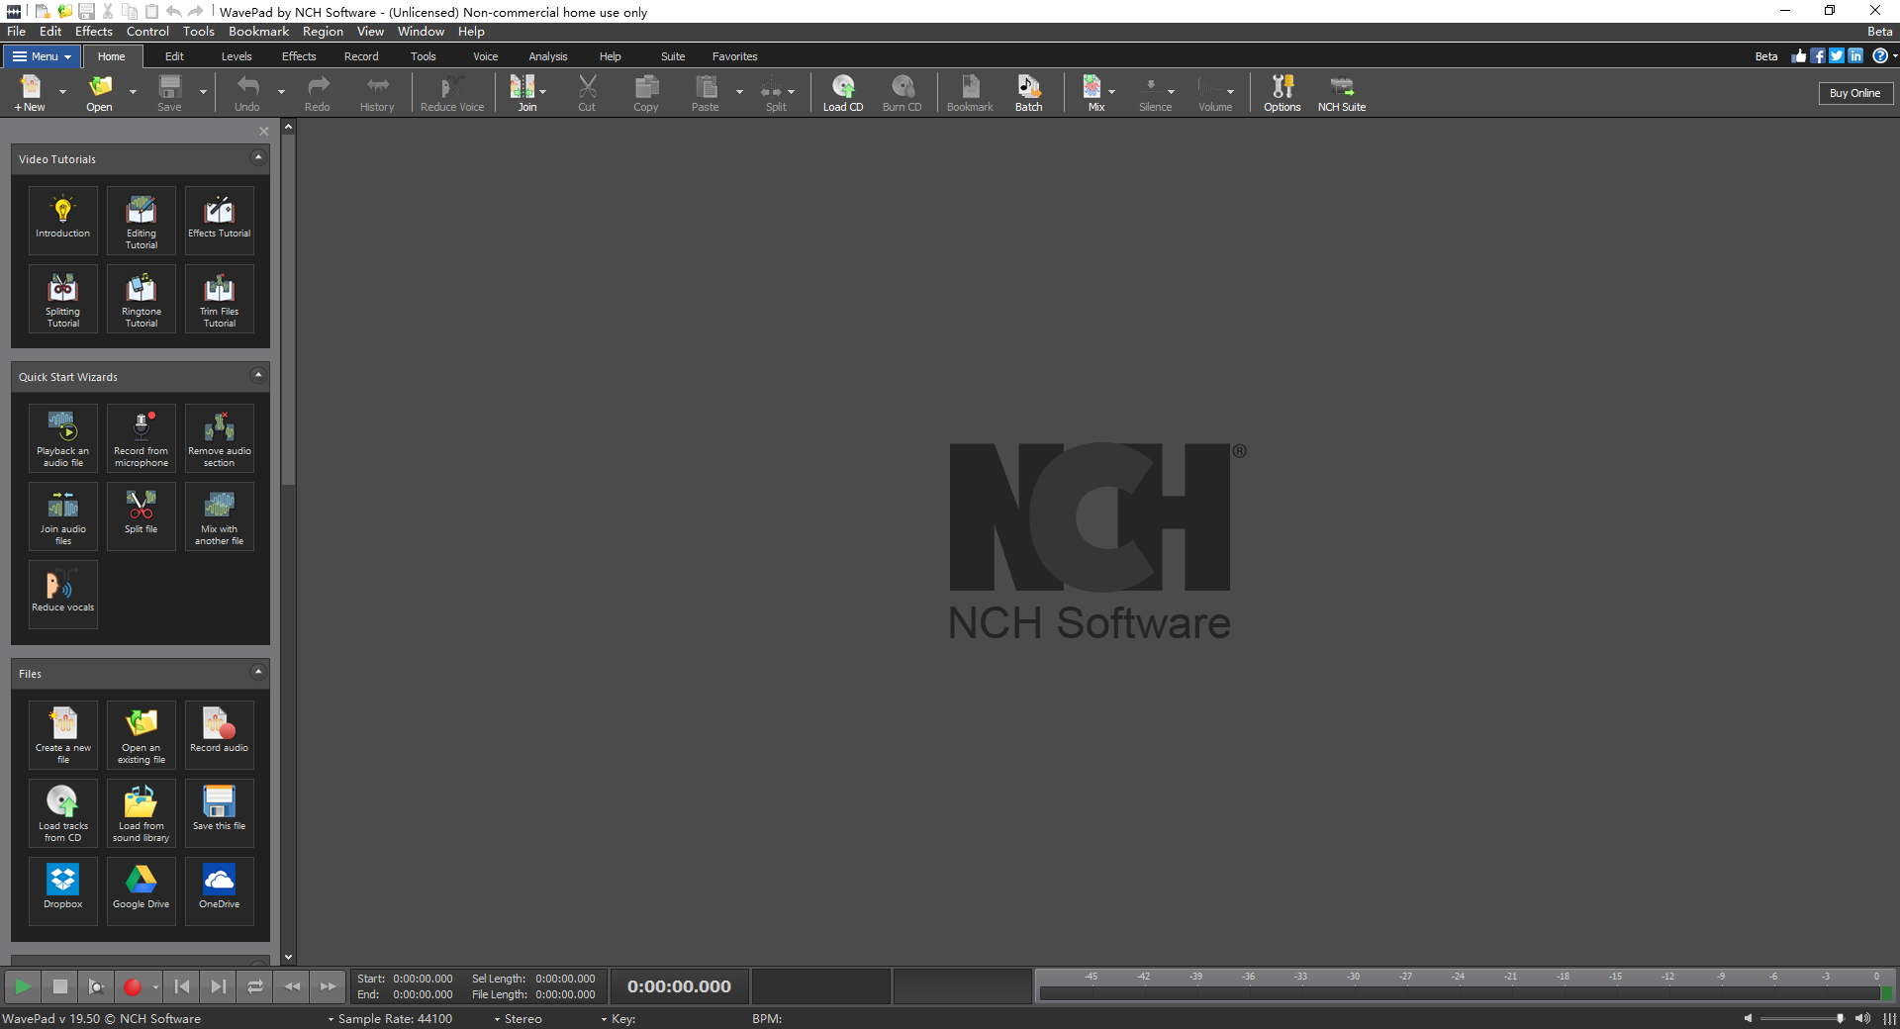Collapse the Quick Start Wizards panel

(258, 375)
